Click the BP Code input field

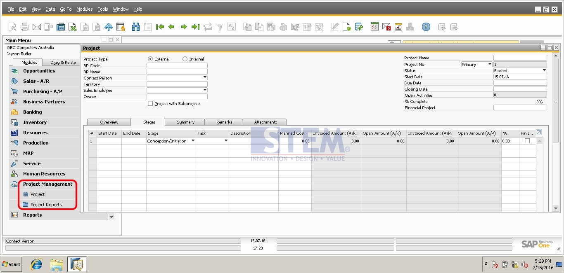[x=177, y=65]
